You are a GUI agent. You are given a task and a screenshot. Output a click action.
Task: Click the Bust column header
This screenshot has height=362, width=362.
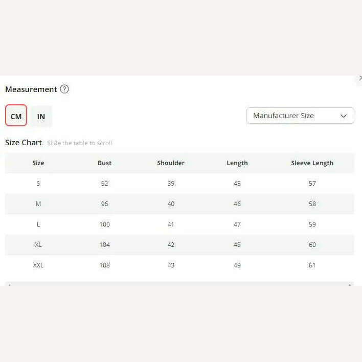(x=104, y=163)
